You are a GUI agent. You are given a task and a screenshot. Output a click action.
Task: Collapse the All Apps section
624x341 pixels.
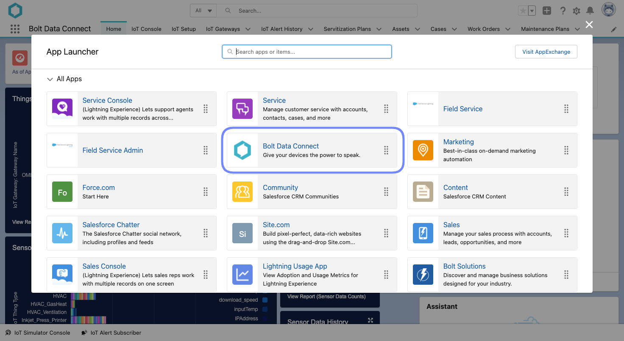click(50, 79)
